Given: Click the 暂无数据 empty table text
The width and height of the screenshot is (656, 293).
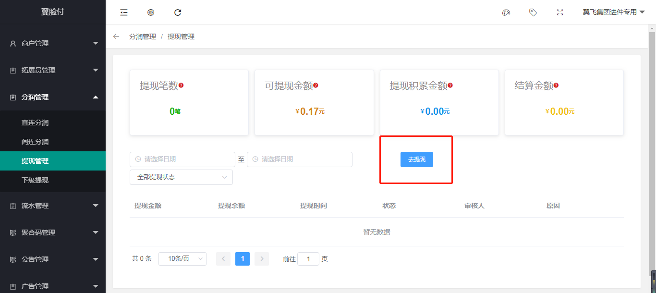Looking at the screenshot, I should click(x=377, y=232).
